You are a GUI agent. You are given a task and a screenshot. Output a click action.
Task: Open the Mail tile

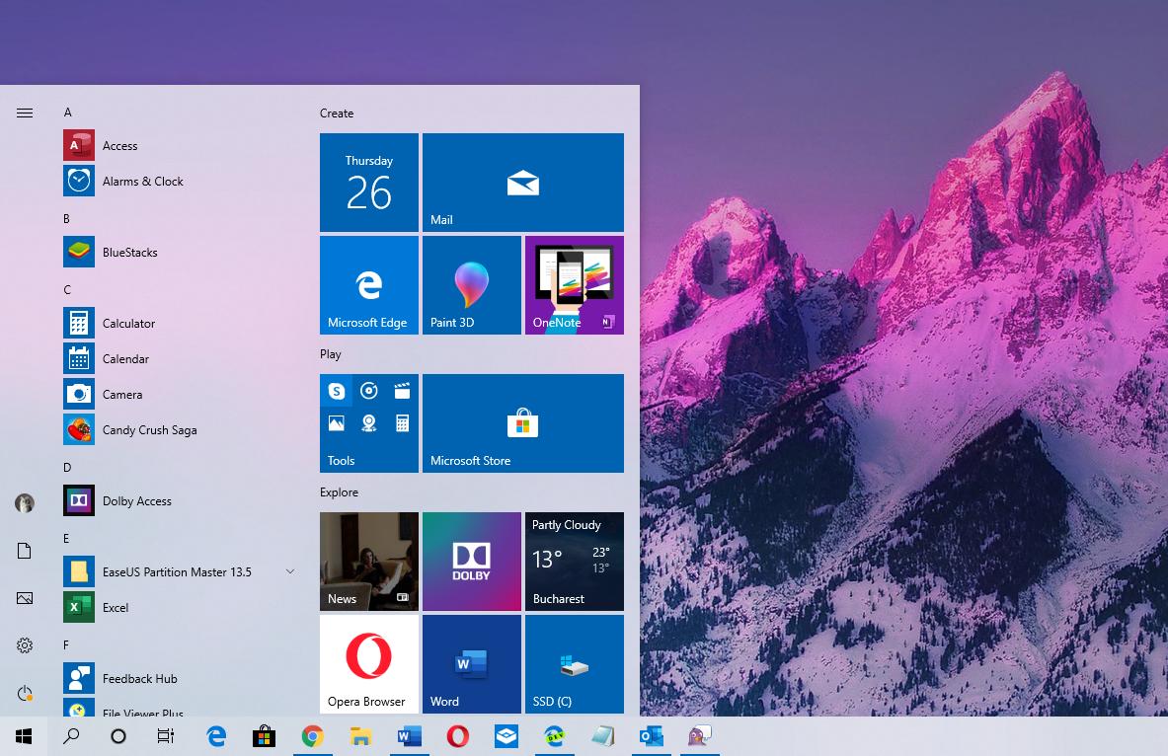(523, 183)
